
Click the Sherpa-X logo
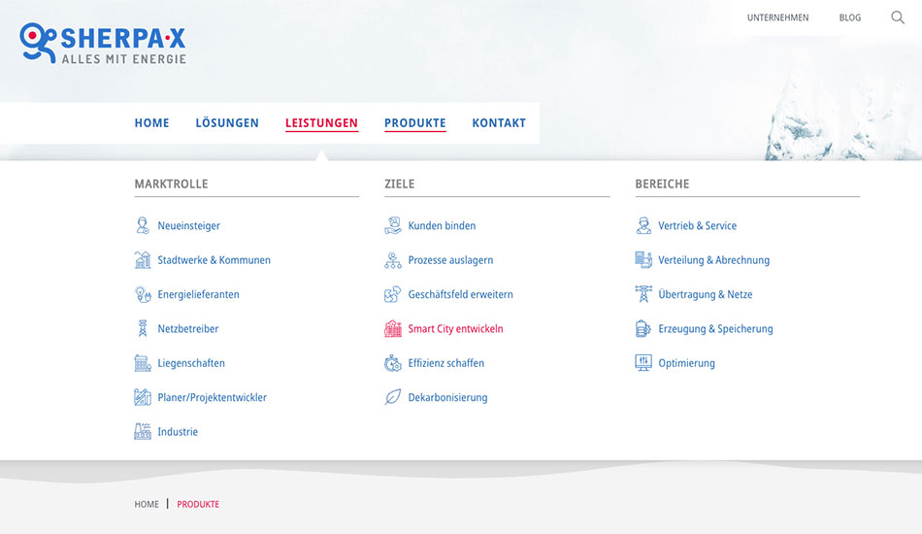tap(103, 45)
